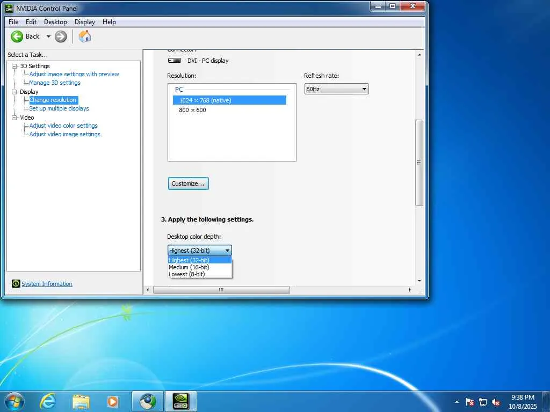Click the NVIDIA Control Panel taskbar button
The width and height of the screenshot is (550, 412).
(181, 401)
